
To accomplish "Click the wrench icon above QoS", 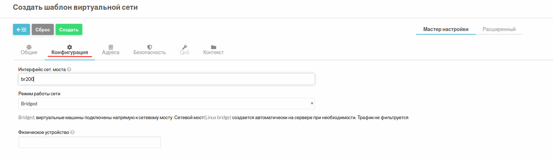I will pyautogui.click(x=185, y=47).
